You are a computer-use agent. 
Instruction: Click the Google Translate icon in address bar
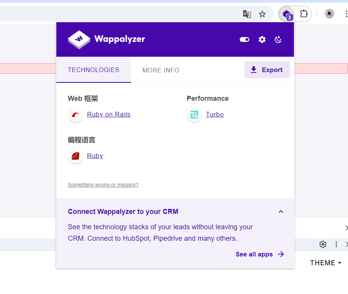click(x=247, y=14)
